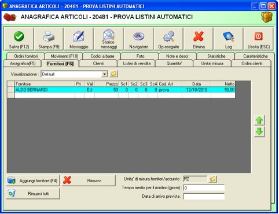
Task: Switch to Ordini fornitori tab
Action: coord(26,56)
